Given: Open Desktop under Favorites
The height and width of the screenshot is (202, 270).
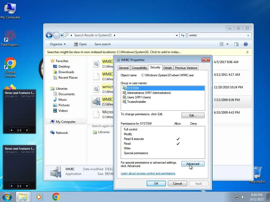Looking at the screenshot, I should point(61,67).
